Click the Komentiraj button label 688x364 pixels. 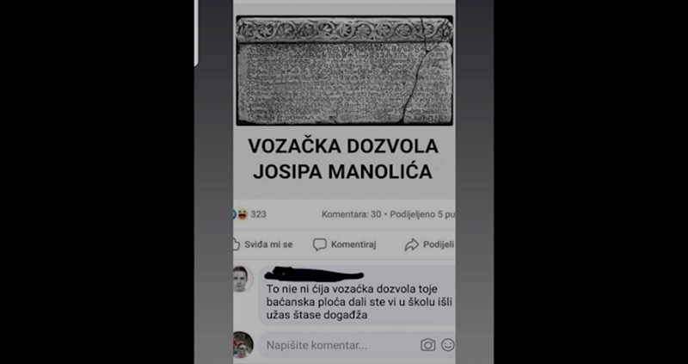coord(353,244)
